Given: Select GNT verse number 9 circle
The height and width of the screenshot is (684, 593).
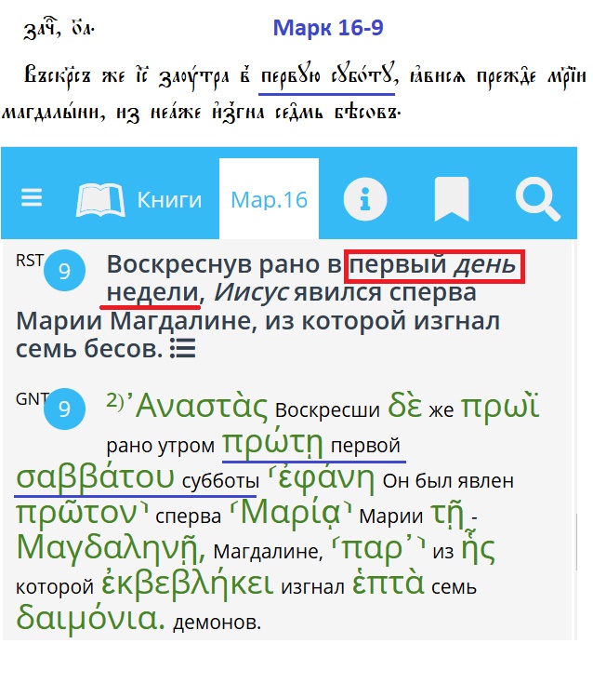Looking at the screenshot, I should [x=64, y=409].
